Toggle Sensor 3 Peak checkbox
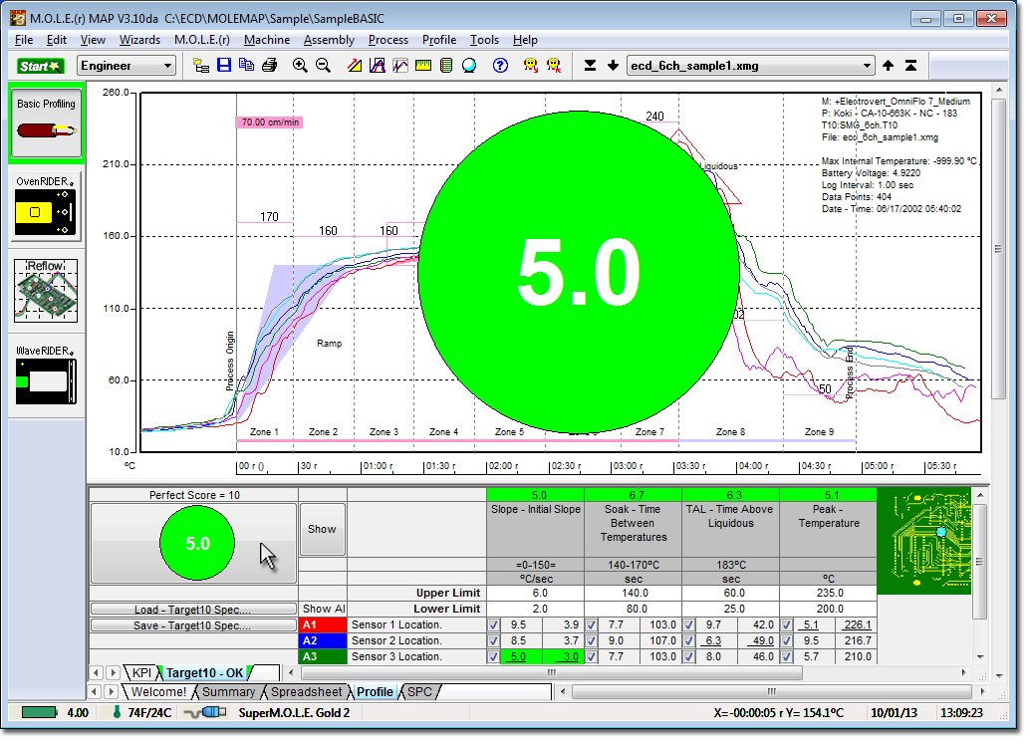The image size is (1030, 745). [x=786, y=657]
